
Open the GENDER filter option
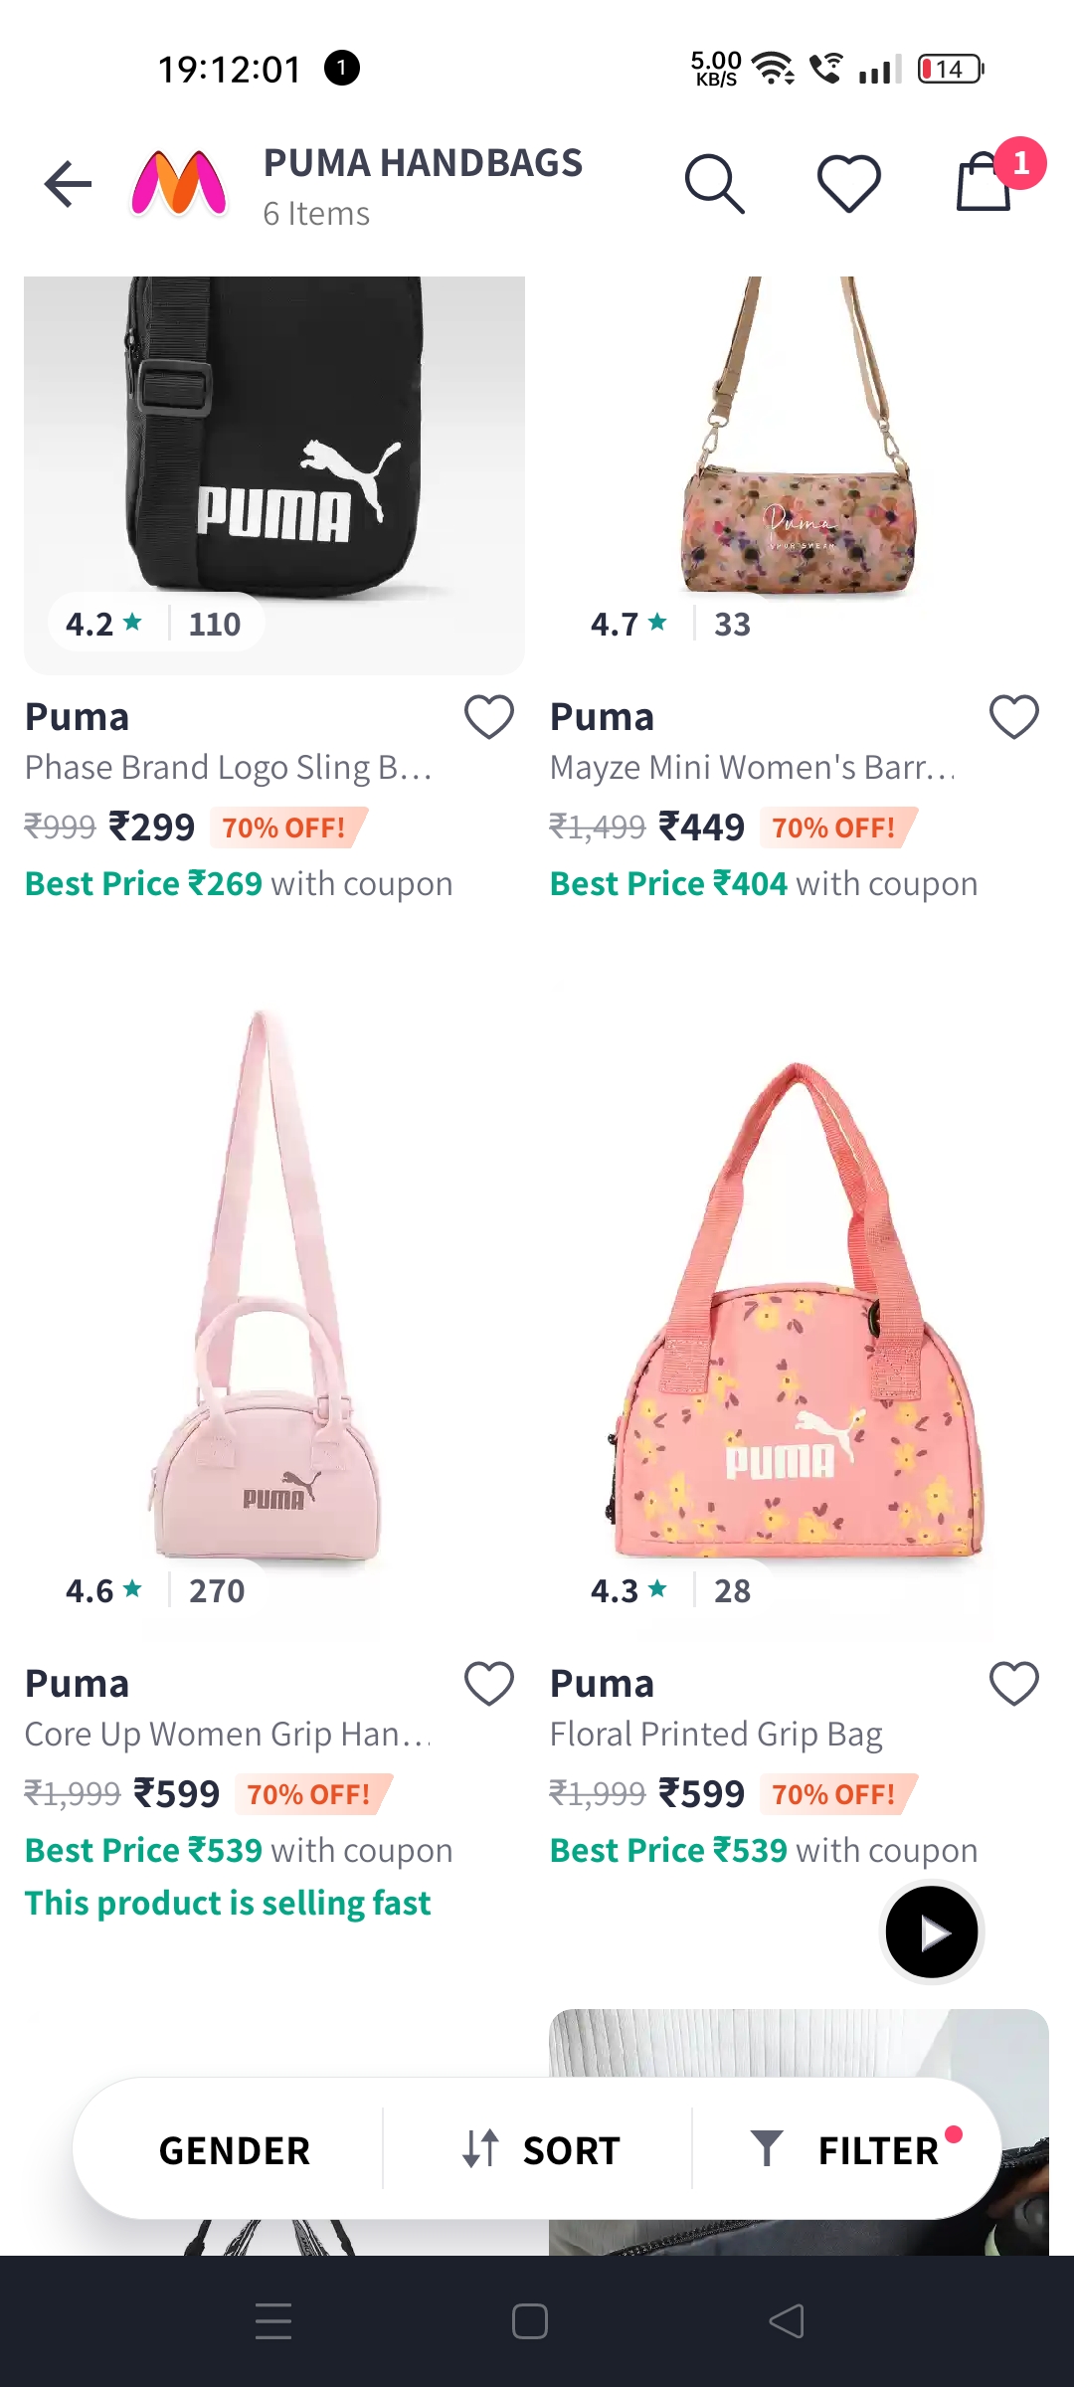235,2150
